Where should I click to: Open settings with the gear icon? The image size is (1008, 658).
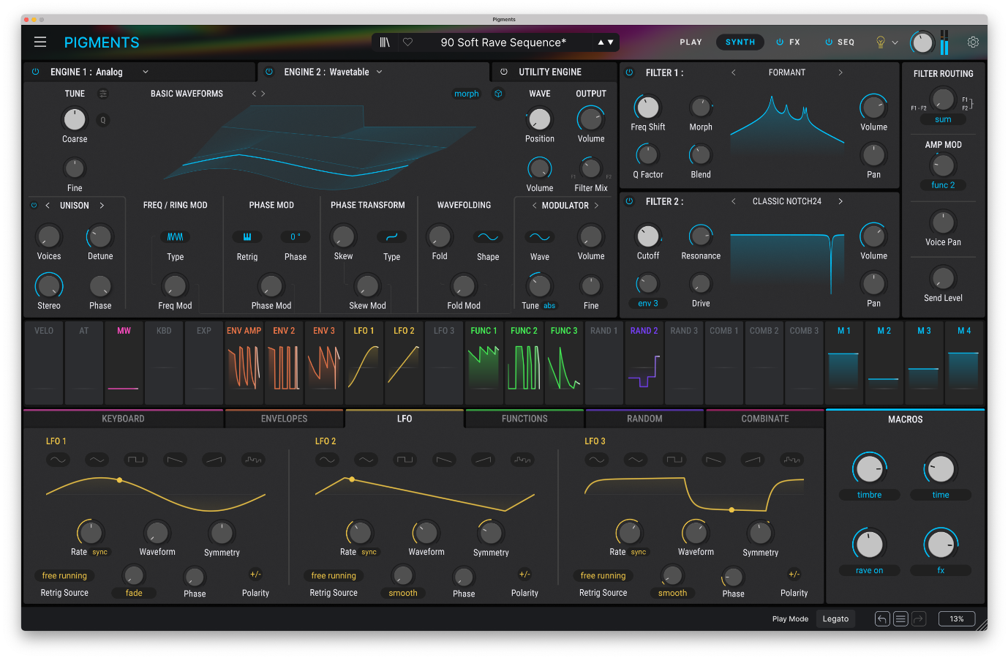pos(973,42)
